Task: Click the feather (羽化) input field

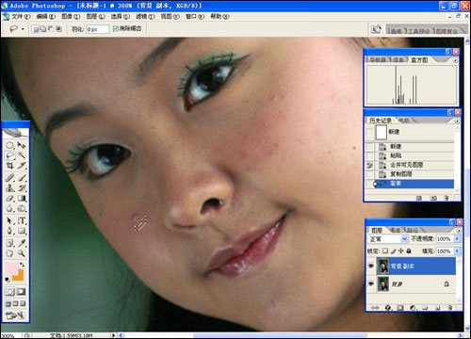Action: [97, 29]
